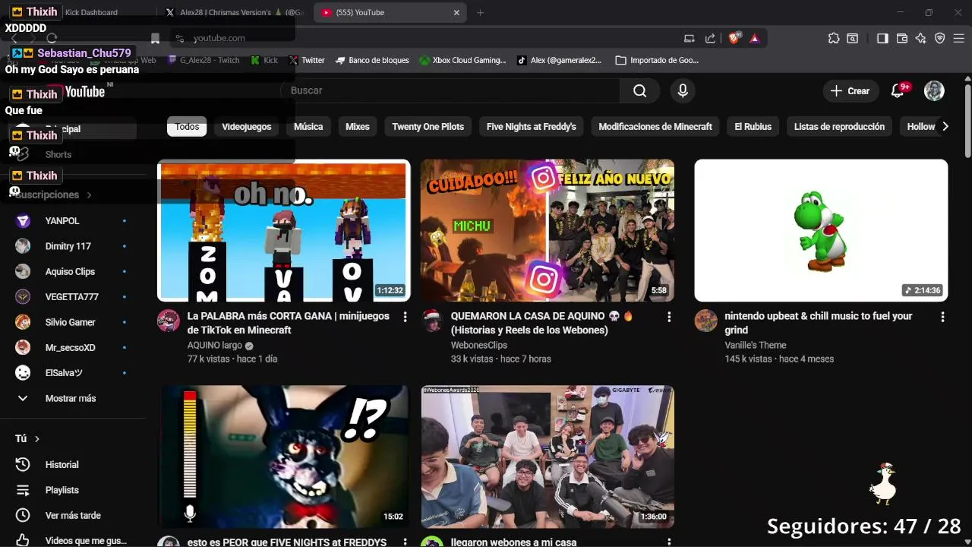
Task: Open the Yoshi nintendo music video thumbnail
Action: (x=821, y=230)
